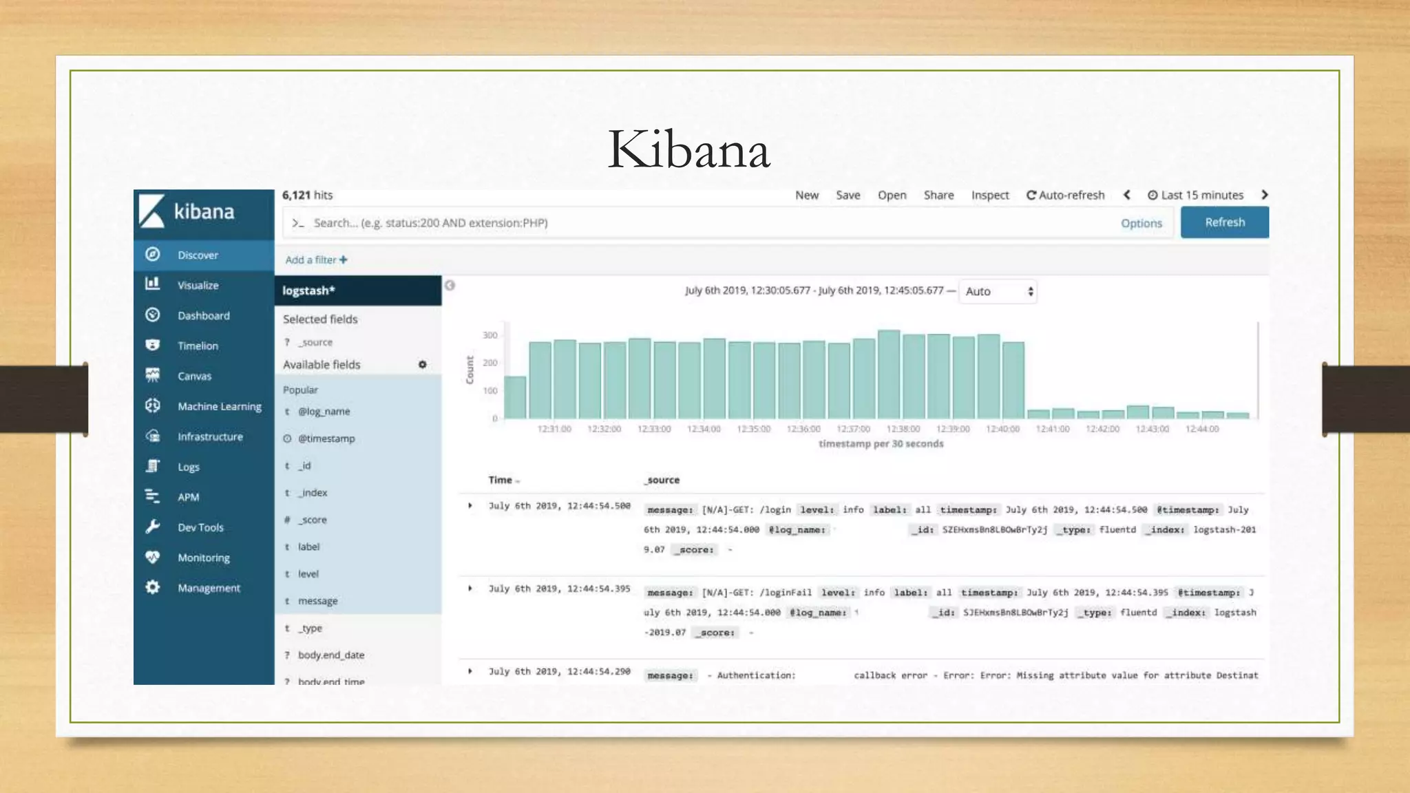Select the _score field
1410x793 pixels.
tap(313, 520)
